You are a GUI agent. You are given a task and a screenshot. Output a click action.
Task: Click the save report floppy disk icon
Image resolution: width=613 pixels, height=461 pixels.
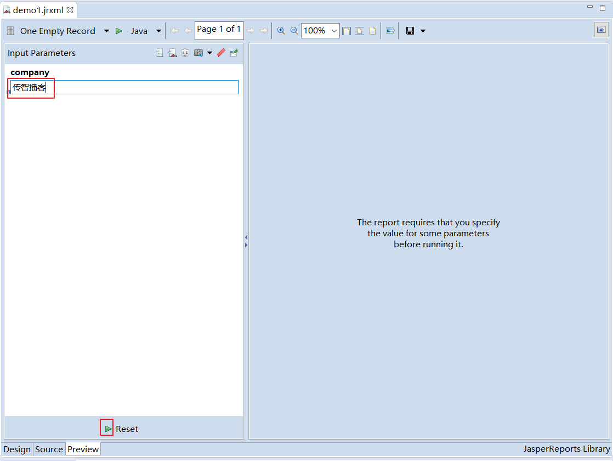410,31
